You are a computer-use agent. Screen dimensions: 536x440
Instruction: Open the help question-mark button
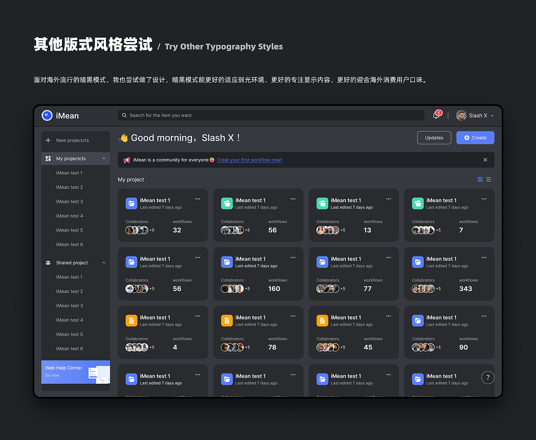(x=487, y=377)
